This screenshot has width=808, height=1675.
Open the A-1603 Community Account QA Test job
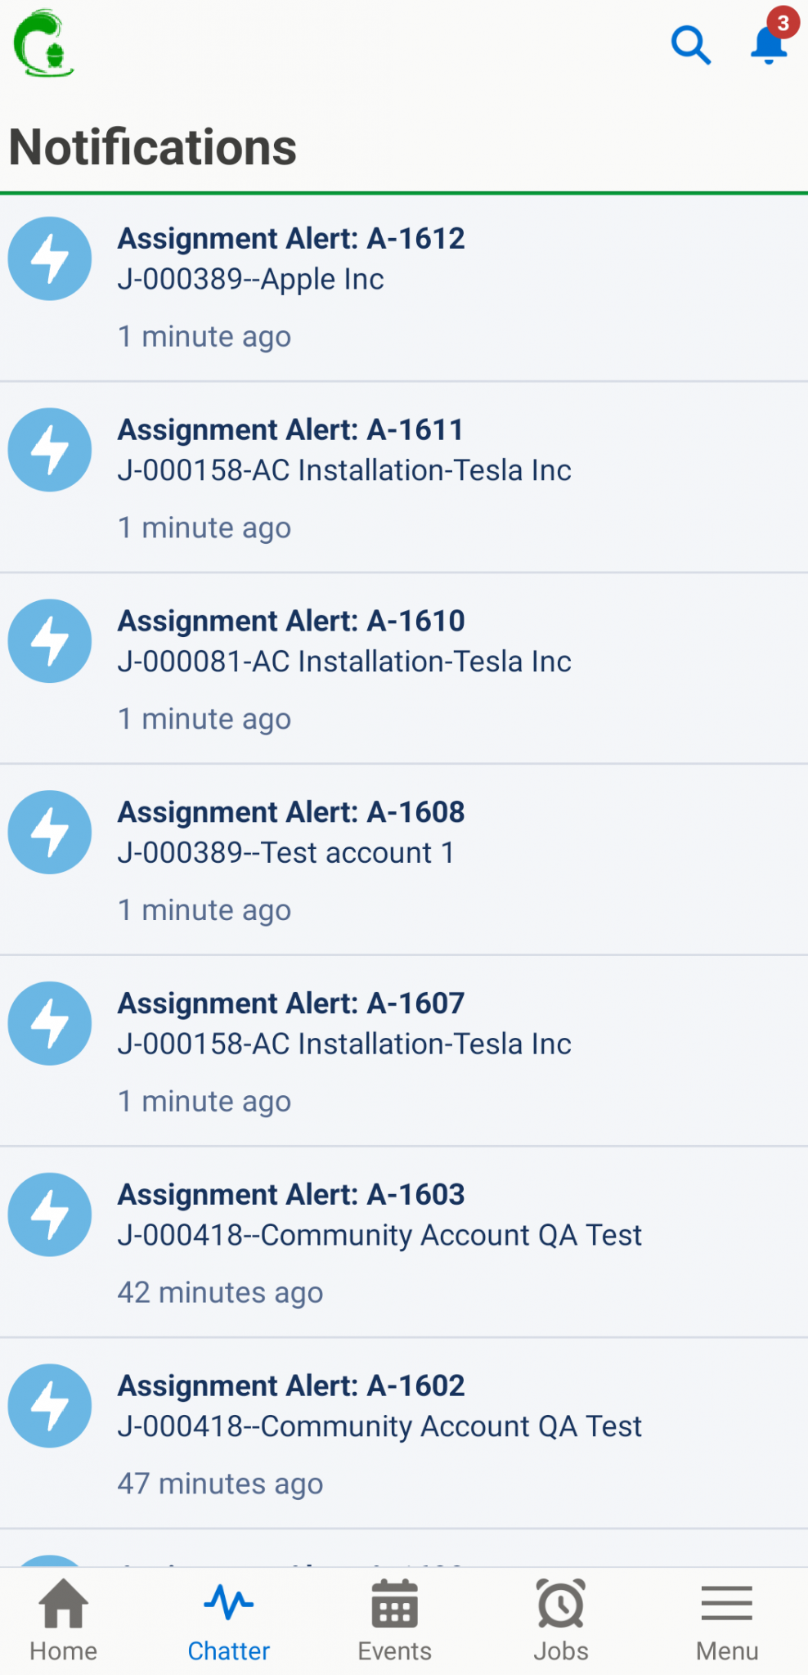pos(379,1236)
